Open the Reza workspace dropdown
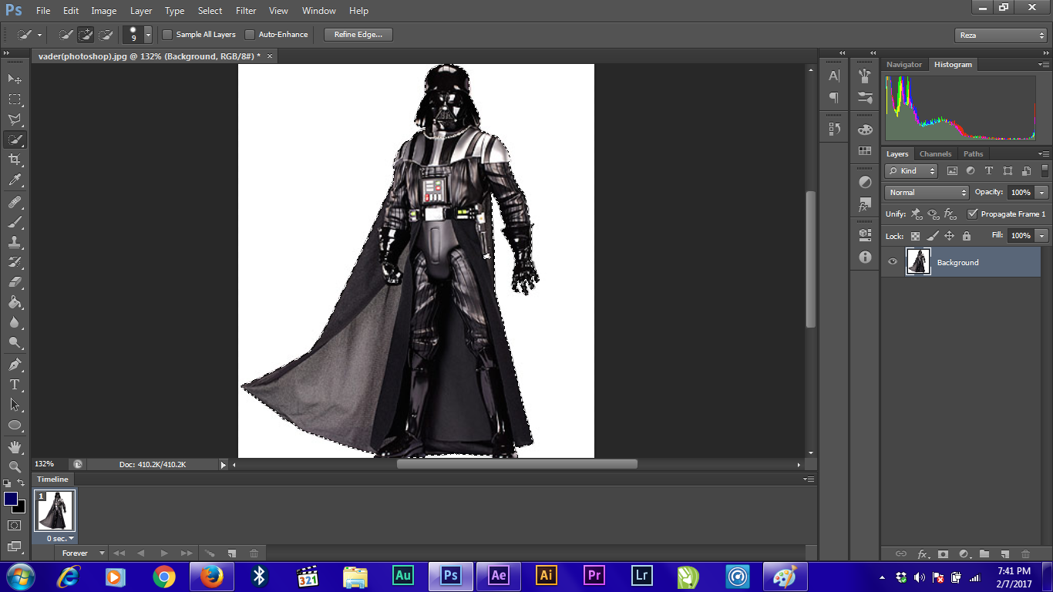 (1000, 35)
